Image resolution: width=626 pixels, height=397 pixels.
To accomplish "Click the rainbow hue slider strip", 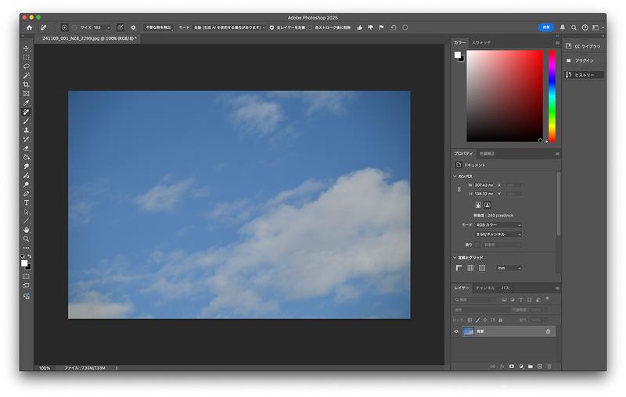I will 552,95.
